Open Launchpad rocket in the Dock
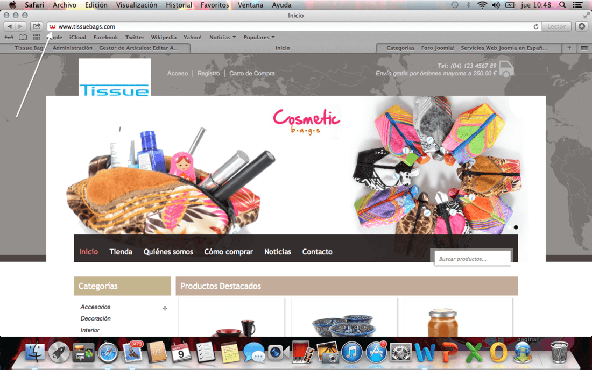Screen dimensions: 592x370 tap(59, 352)
